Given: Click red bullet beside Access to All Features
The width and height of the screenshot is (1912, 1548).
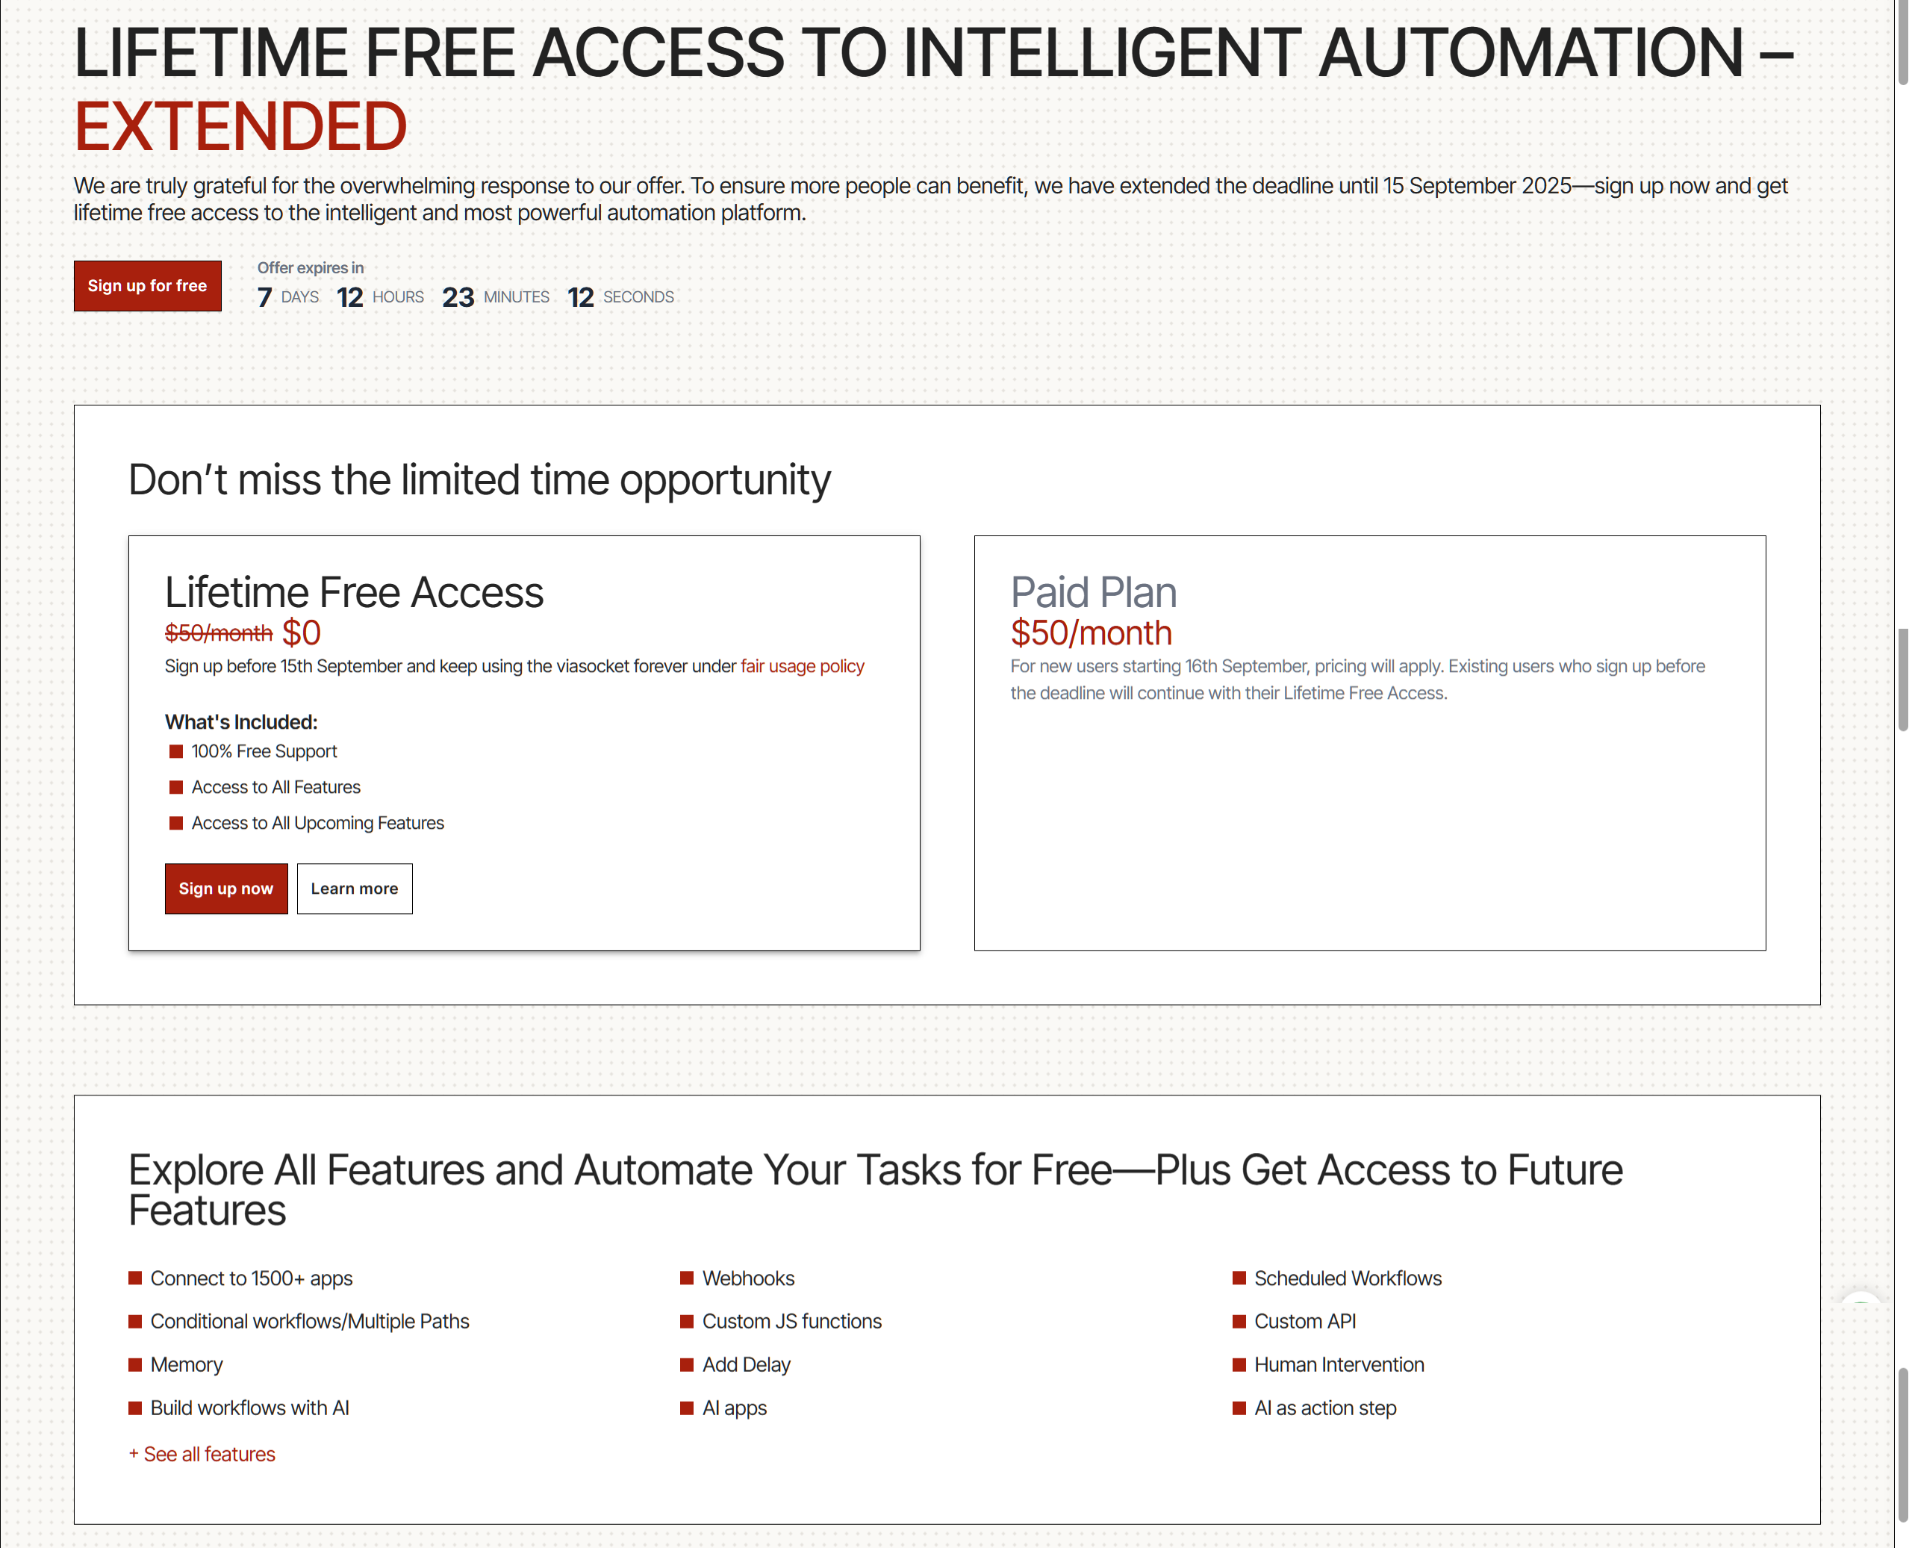Looking at the screenshot, I should (x=175, y=787).
